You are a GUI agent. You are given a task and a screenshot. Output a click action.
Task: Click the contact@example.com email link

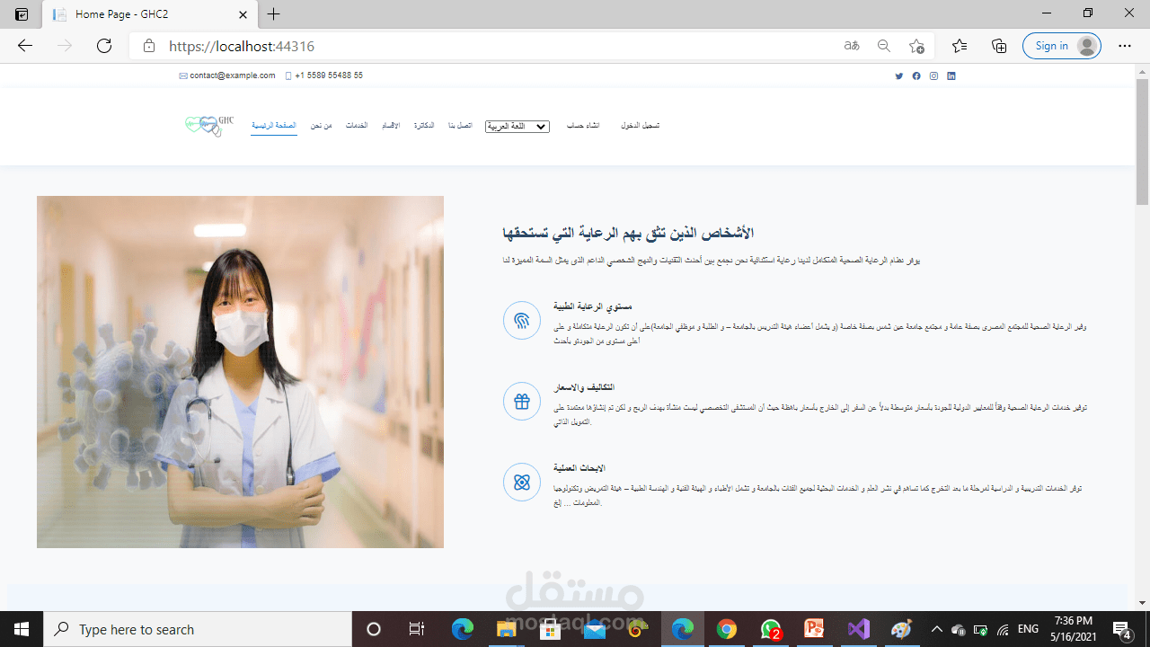[x=226, y=75]
